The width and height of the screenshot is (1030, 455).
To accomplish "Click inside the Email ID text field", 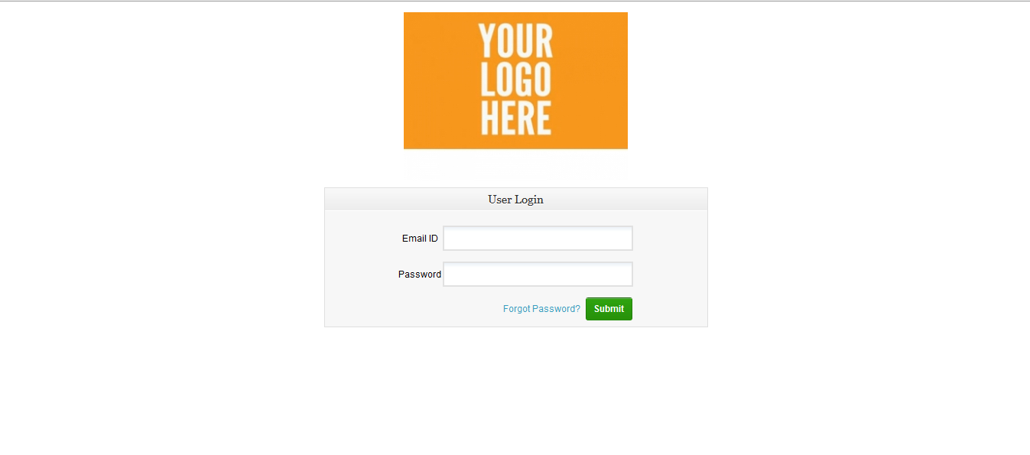I will [538, 238].
